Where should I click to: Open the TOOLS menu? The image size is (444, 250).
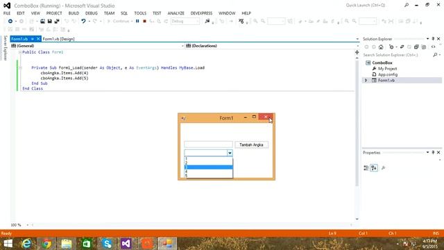tap(140, 13)
